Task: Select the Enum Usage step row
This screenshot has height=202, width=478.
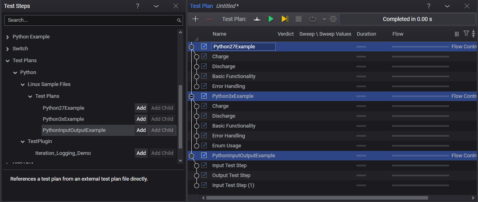Action: click(x=333, y=145)
